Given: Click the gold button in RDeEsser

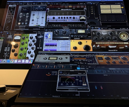Looking at the screenshot, I should click(84, 85).
